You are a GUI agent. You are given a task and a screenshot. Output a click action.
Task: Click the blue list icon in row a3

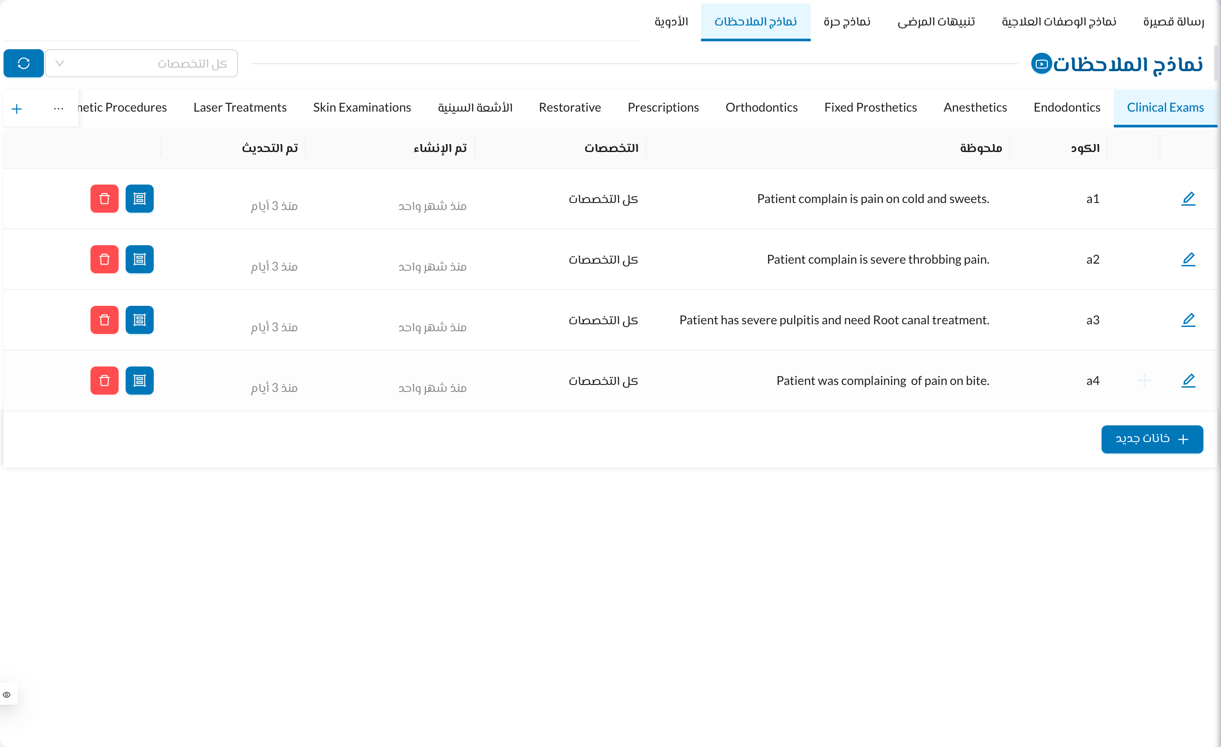tap(140, 320)
